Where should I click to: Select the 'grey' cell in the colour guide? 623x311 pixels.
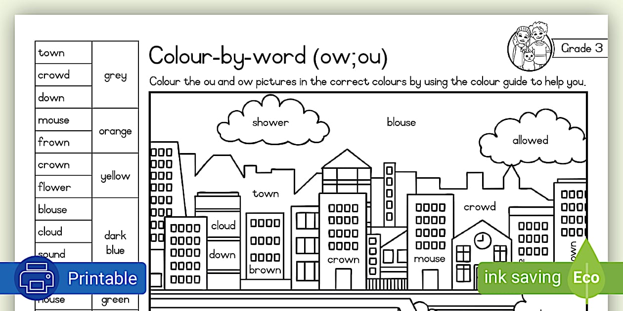tap(115, 75)
